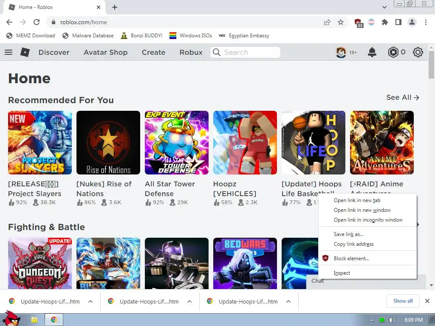Viewport: 435px width, 326px height.
Task: Click the Angry Birds start button
Action: [x=11, y=319]
